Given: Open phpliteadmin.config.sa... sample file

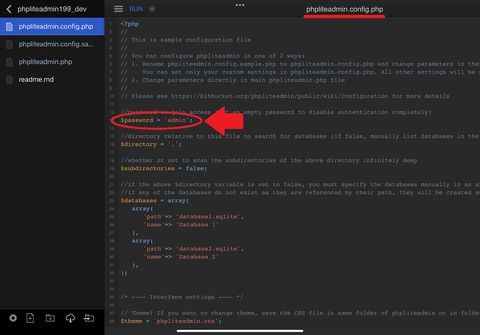Looking at the screenshot, I should (52, 44).
